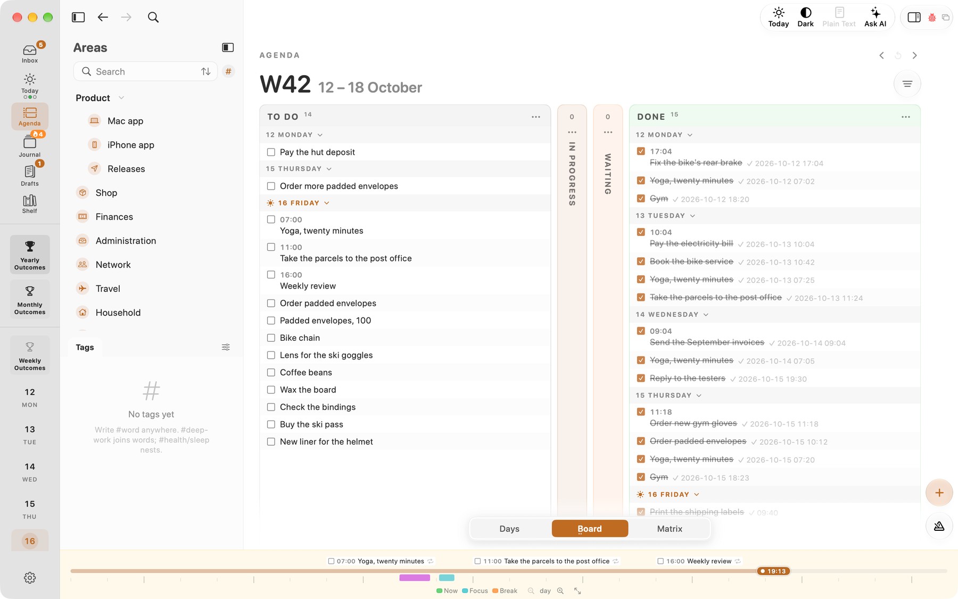Open the agenda filter icon

click(x=907, y=84)
